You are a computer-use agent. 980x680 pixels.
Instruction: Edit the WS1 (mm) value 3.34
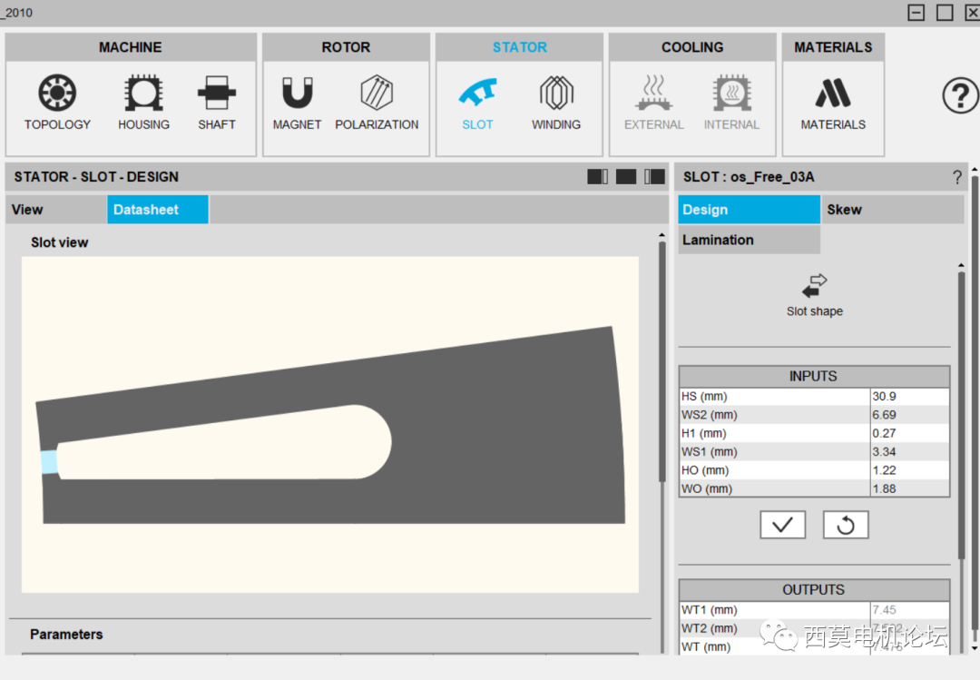[x=909, y=451]
